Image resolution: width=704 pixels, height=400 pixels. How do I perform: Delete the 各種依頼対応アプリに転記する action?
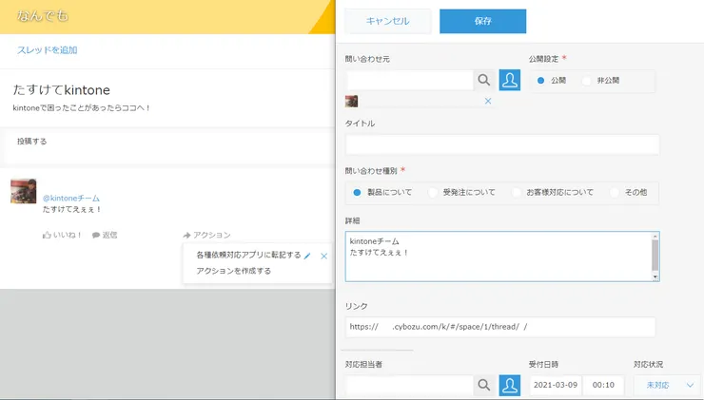323,256
